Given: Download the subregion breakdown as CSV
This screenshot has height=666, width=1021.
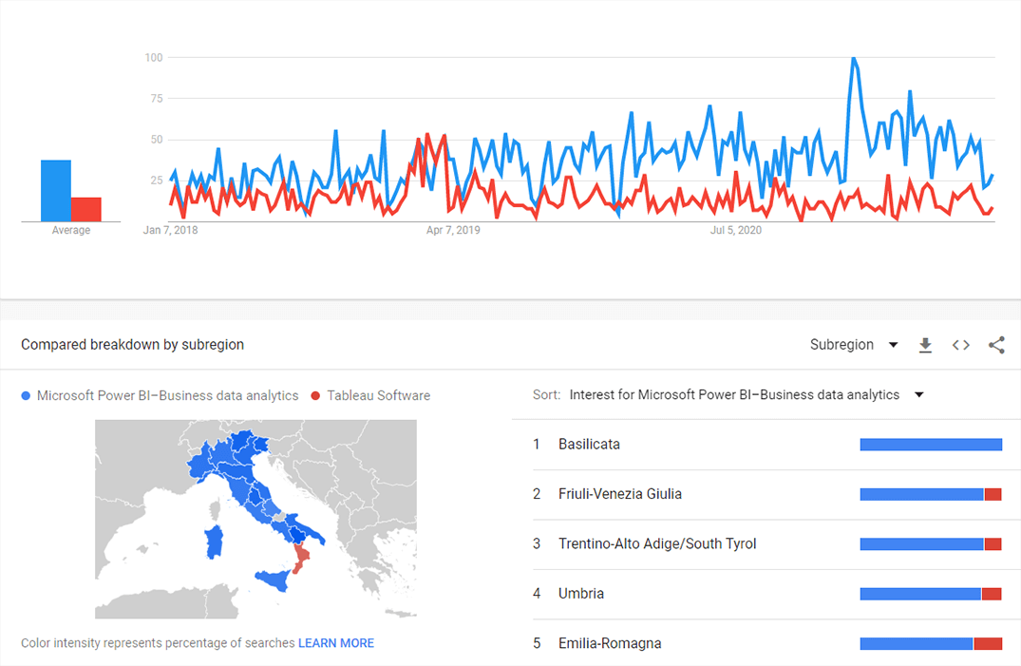Looking at the screenshot, I should coord(925,345).
